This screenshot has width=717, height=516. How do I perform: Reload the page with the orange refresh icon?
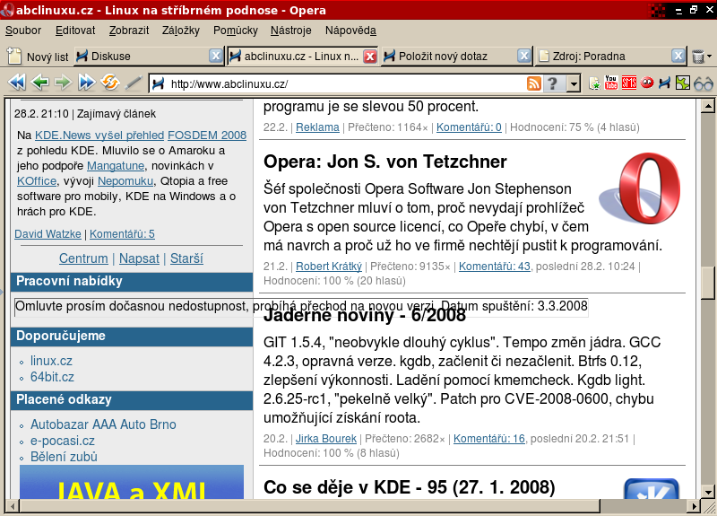click(110, 83)
